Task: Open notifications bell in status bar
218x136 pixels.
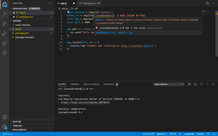Action: tap(214, 134)
